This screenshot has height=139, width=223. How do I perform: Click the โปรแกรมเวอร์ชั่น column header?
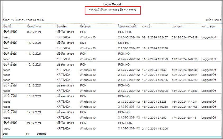tap(128, 27)
